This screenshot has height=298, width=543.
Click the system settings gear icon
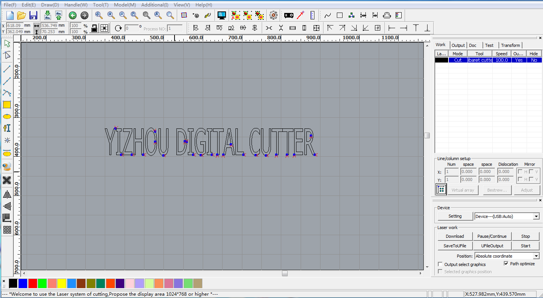point(273,15)
